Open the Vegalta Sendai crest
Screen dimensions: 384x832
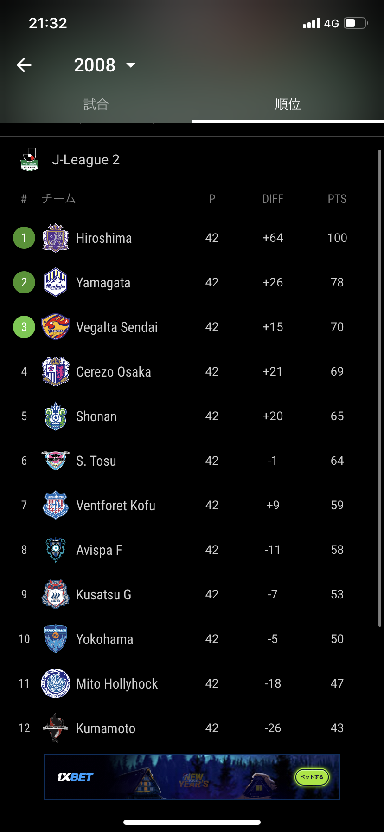[x=56, y=327]
